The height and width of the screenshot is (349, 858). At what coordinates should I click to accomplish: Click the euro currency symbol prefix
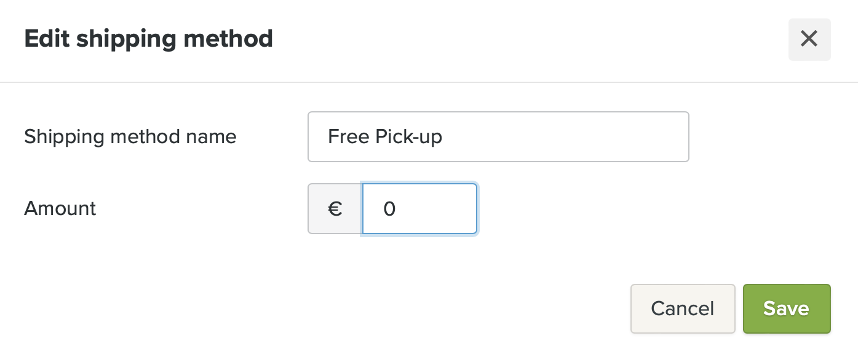click(x=335, y=209)
